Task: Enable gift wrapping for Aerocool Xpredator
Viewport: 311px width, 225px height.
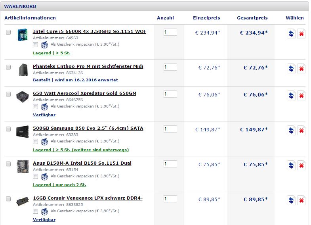Action: 36,107
